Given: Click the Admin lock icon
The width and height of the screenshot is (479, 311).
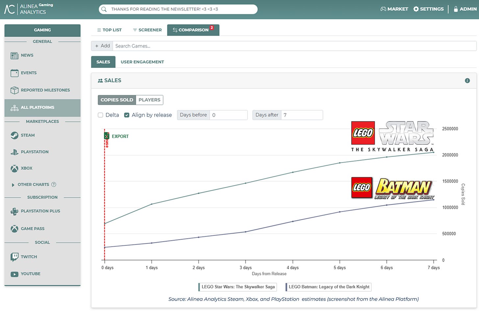Looking at the screenshot, I should (x=456, y=9).
